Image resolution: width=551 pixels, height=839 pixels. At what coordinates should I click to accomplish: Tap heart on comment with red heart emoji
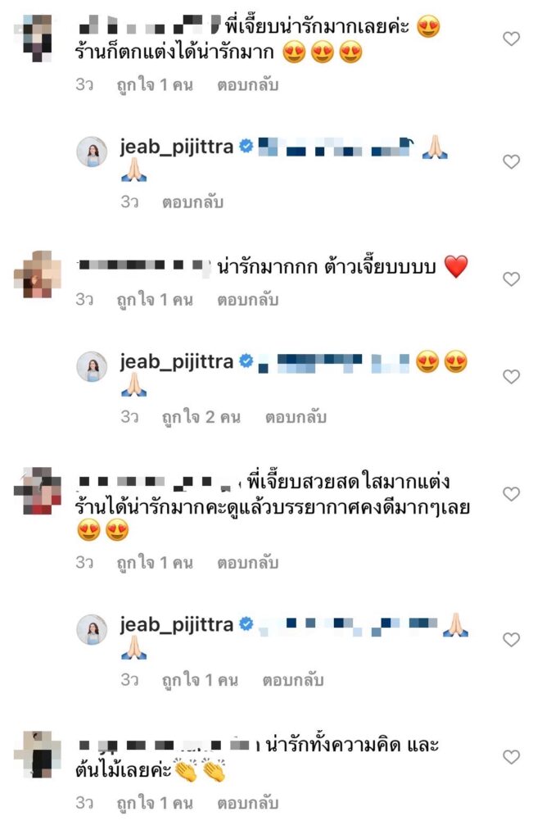click(x=512, y=279)
